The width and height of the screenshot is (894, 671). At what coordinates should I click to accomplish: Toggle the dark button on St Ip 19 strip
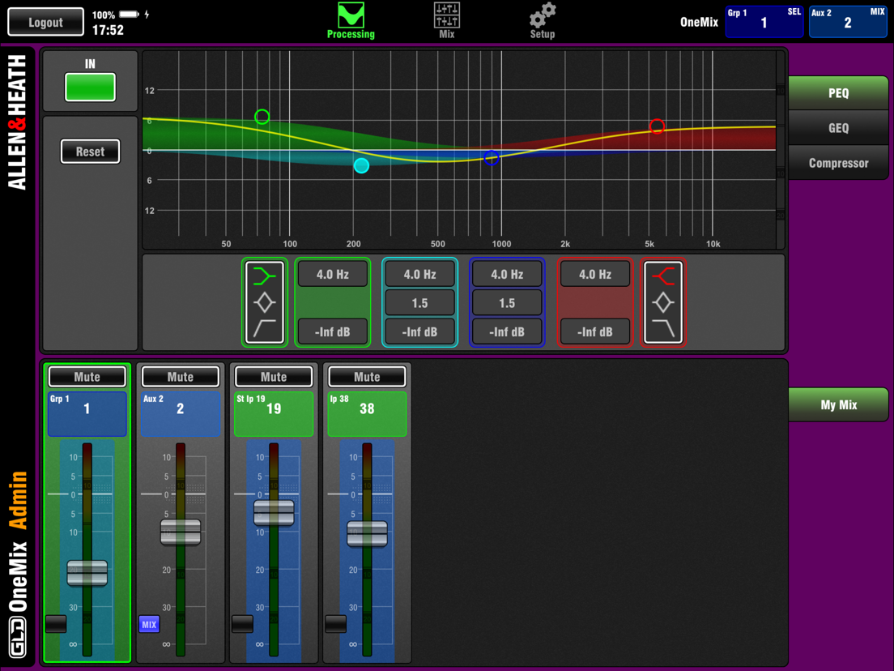[x=242, y=624]
